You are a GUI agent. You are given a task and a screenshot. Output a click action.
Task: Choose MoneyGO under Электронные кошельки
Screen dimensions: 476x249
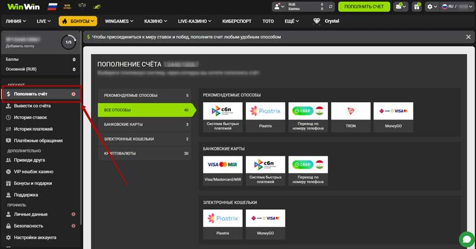[265, 224]
